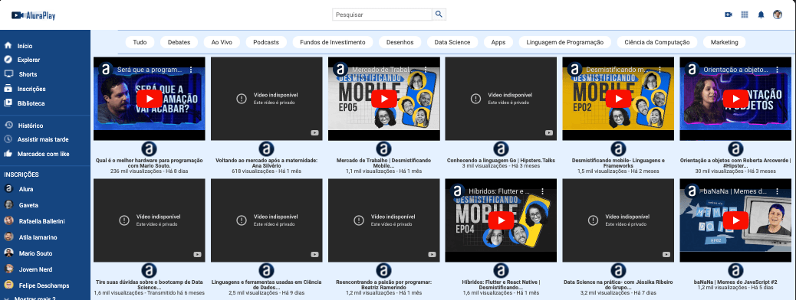Screen dimensions: 796x300
Task: Open the unavailable video above 'Voltando ao mercado'
Action: pos(267,98)
